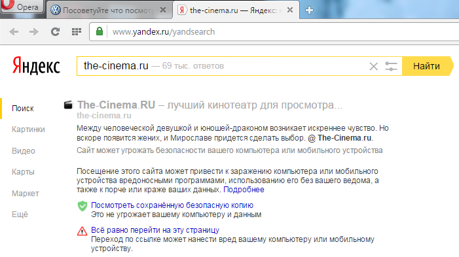Switch to the Volkswagen forum tab
Image resolution: width=459 pixels, height=257 pixels.
tap(109, 10)
